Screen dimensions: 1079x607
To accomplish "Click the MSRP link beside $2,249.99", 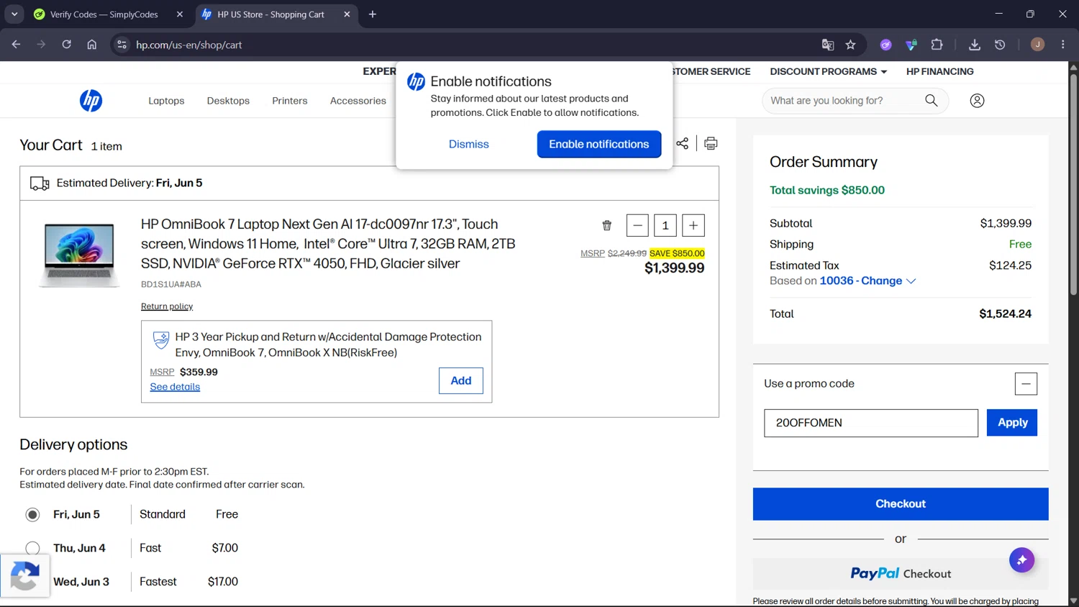I will [x=593, y=253].
